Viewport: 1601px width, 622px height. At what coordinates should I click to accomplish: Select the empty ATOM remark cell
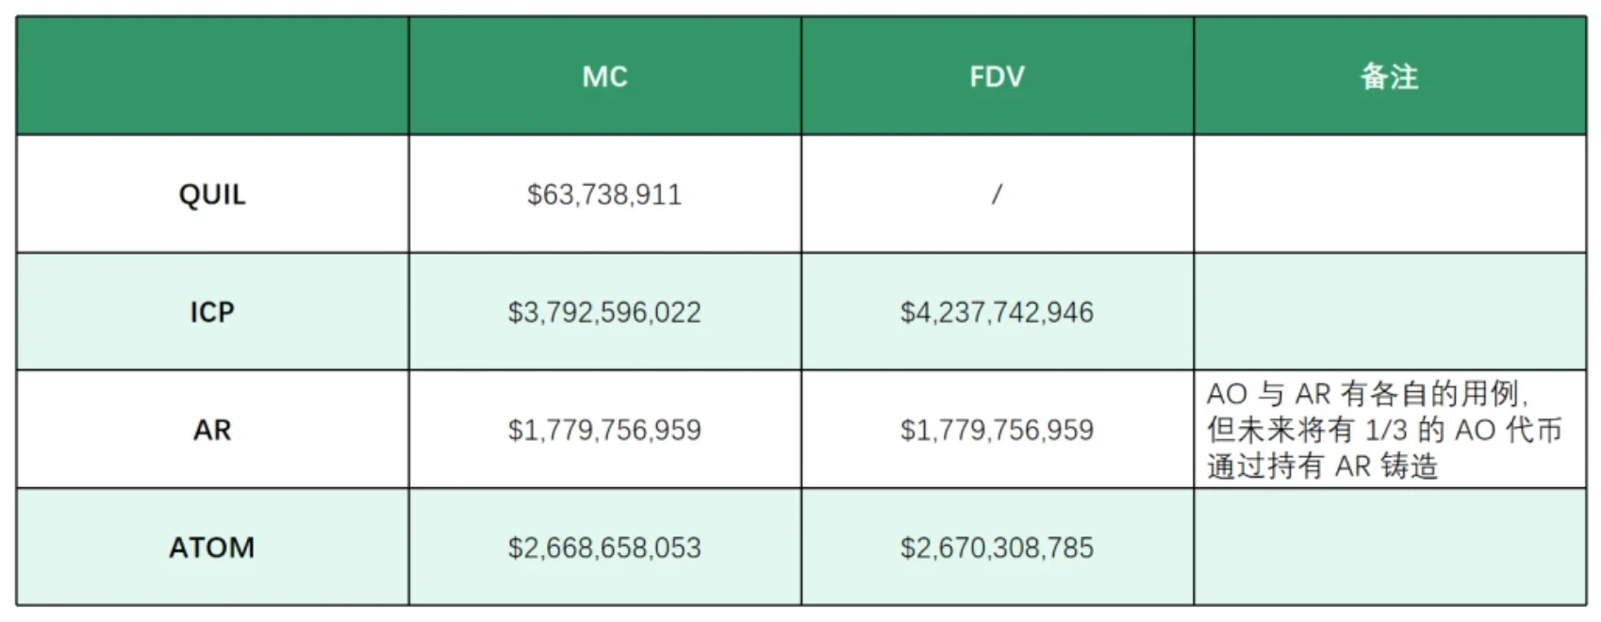(x=1389, y=548)
